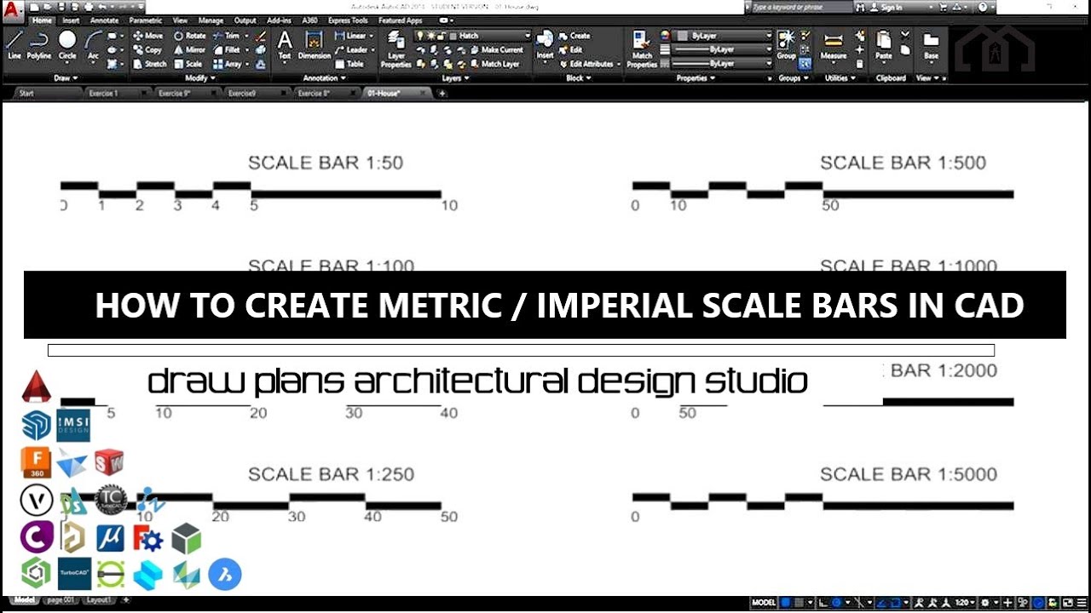Viewport: 1091px width, 613px height.
Task: Toggle snap mode in status bar
Action: pyautogui.click(x=798, y=603)
